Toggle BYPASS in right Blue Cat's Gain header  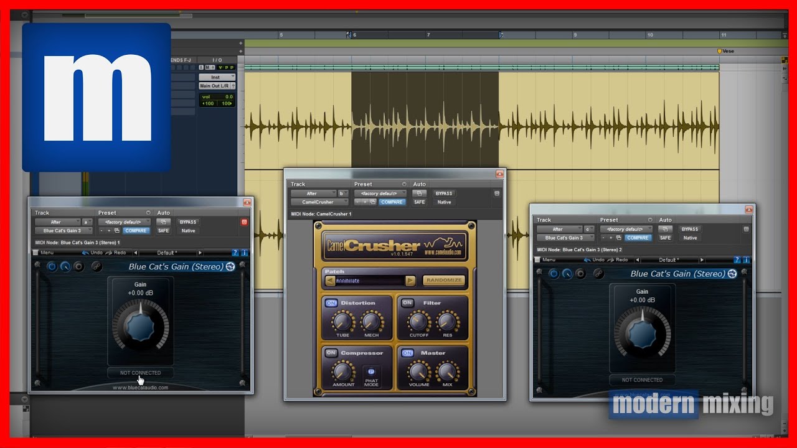(691, 229)
